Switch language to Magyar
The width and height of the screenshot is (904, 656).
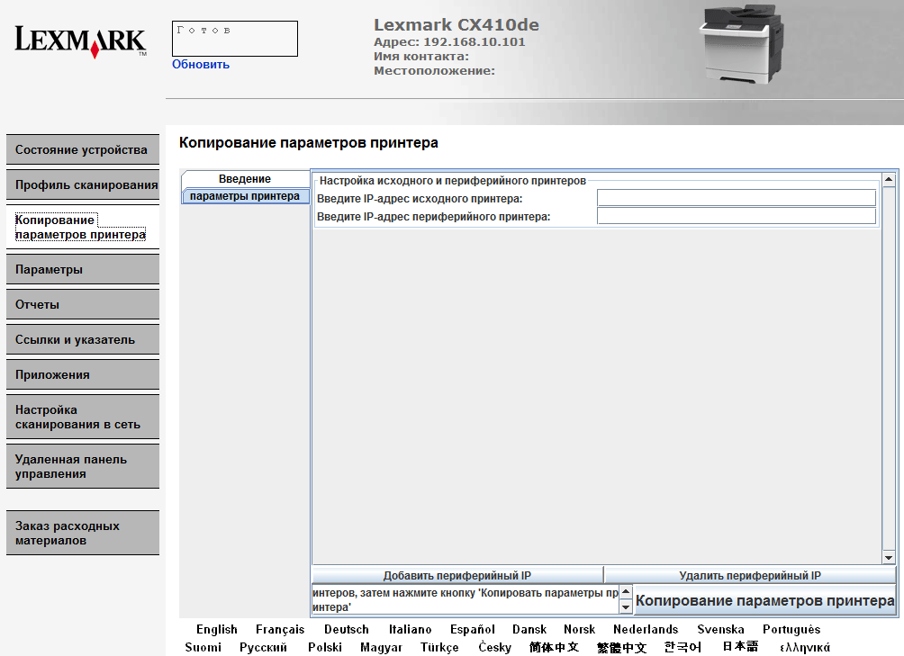pyautogui.click(x=381, y=647)
